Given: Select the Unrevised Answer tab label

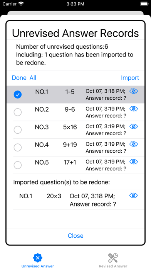Looking at the screenshot, I should tap(38, 266).
